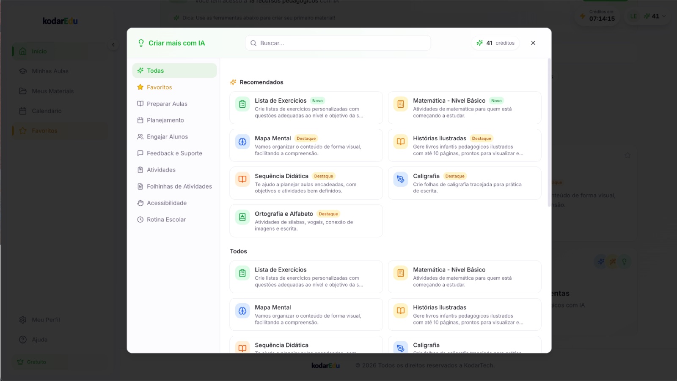
Task: Open Minhas Aulas in the sidebar
Action: tap(59, 71)
